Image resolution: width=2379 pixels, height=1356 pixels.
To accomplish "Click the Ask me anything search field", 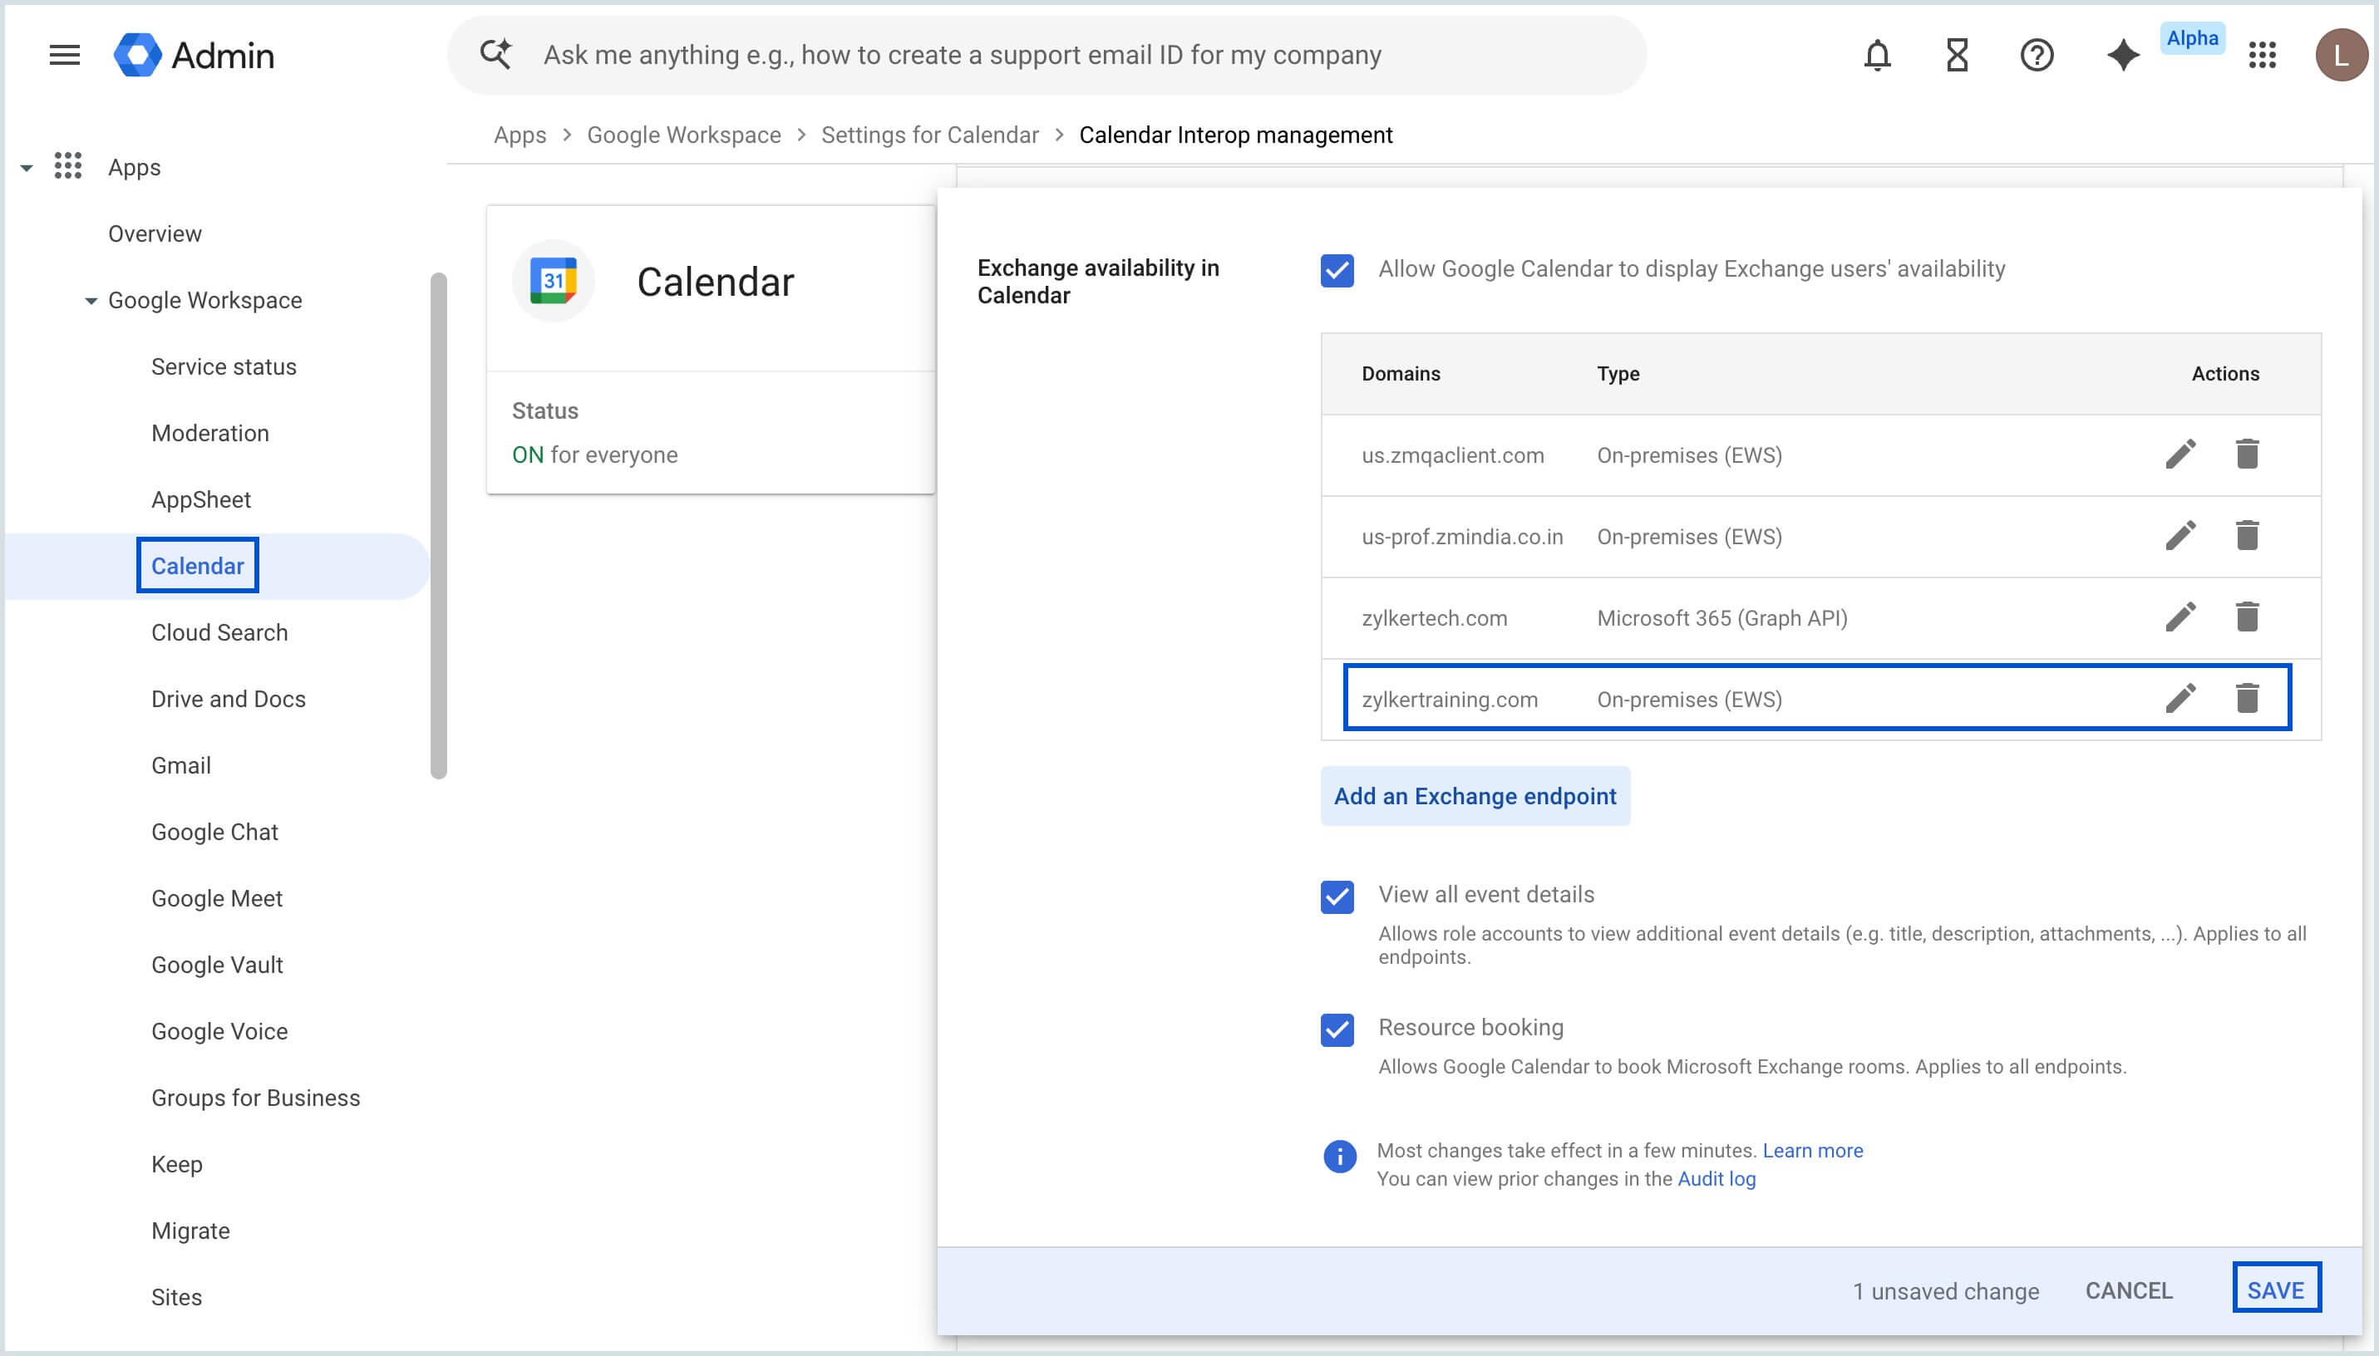I will tap(1047, 55).
